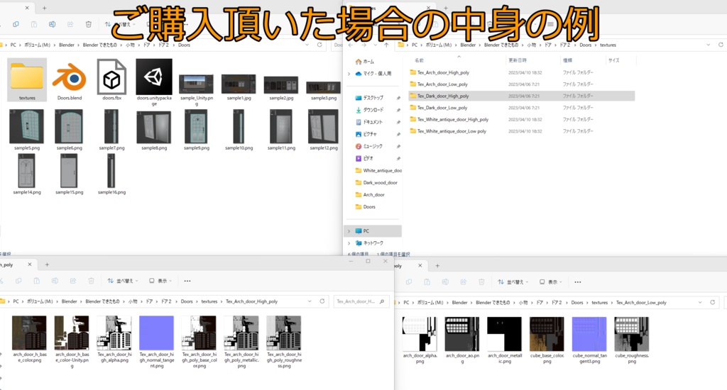Open 並べ替え dropdown in High_poly window
This screenshot has width=727, height=390.
point(123,281)
